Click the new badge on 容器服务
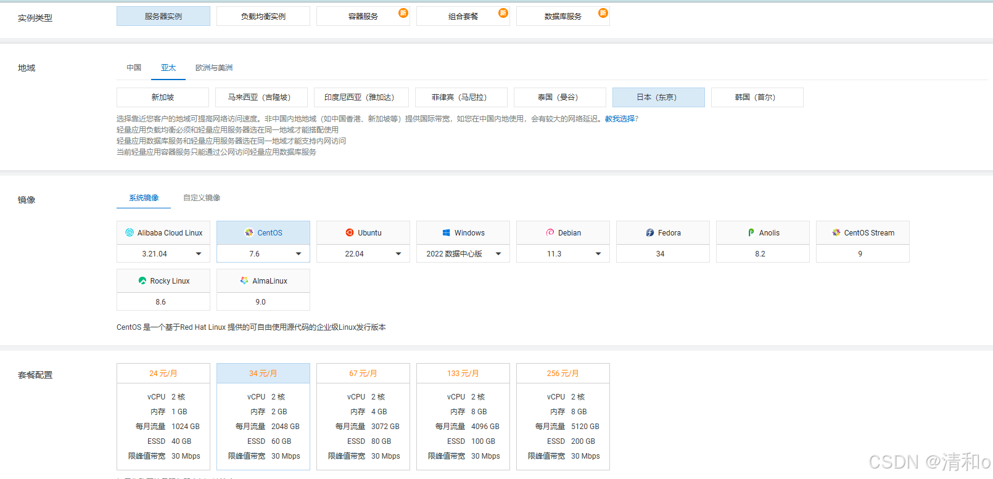The image size is (993, 479). pyautogui.click(x=403, y=13)
